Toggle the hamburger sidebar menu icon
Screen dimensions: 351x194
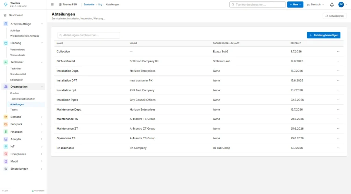52,4
